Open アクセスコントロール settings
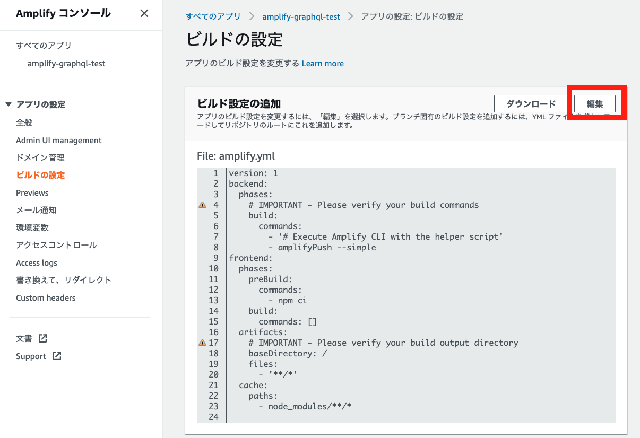This screenshot has height=438, width=640. (x=56, y=245)
